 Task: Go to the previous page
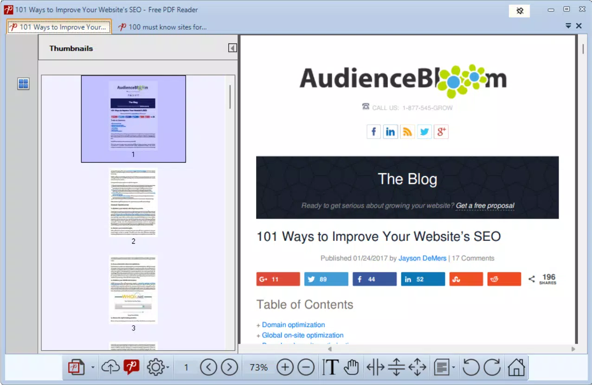point(209,367)
